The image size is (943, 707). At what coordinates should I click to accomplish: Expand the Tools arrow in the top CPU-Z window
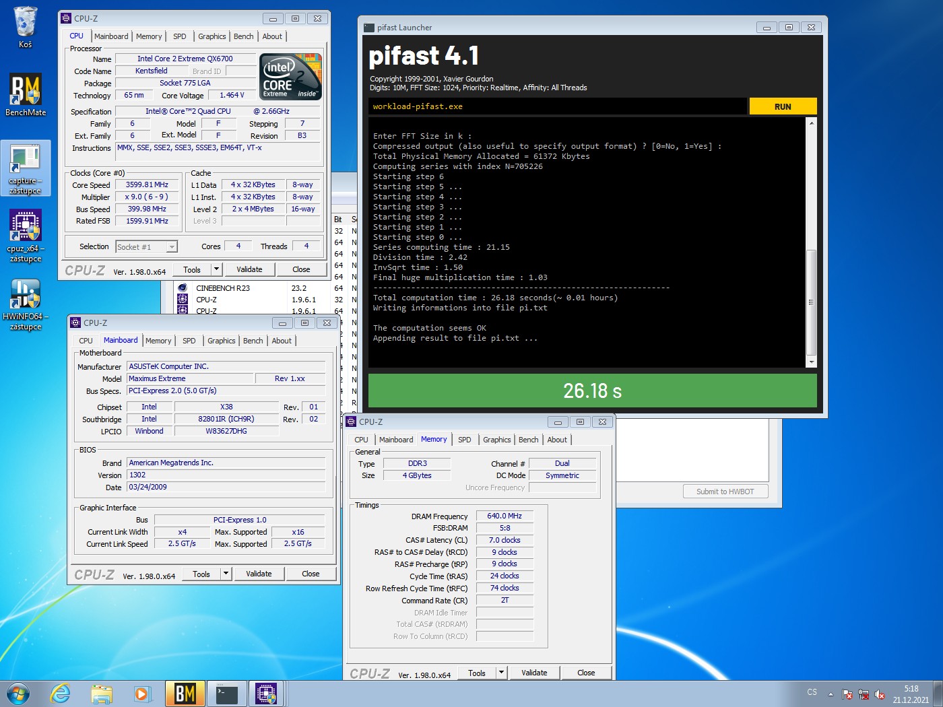[x=216, y=269]
